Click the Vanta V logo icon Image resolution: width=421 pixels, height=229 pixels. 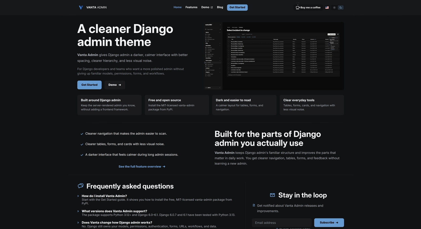coord(81,7)
